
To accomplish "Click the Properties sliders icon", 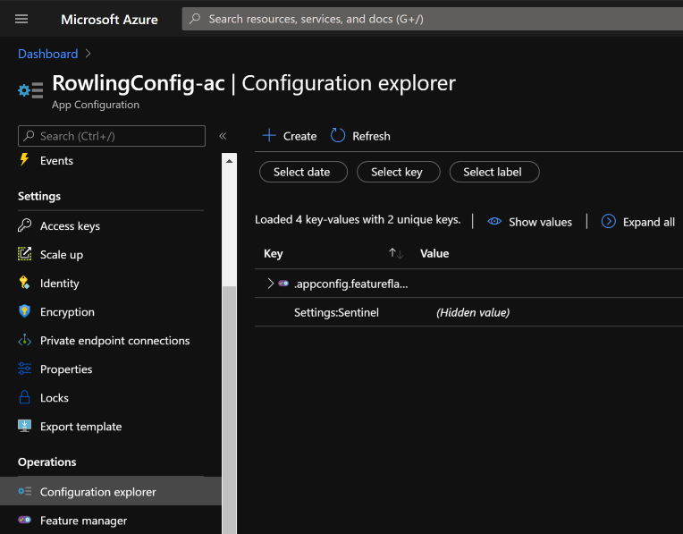I will (24, 369).
